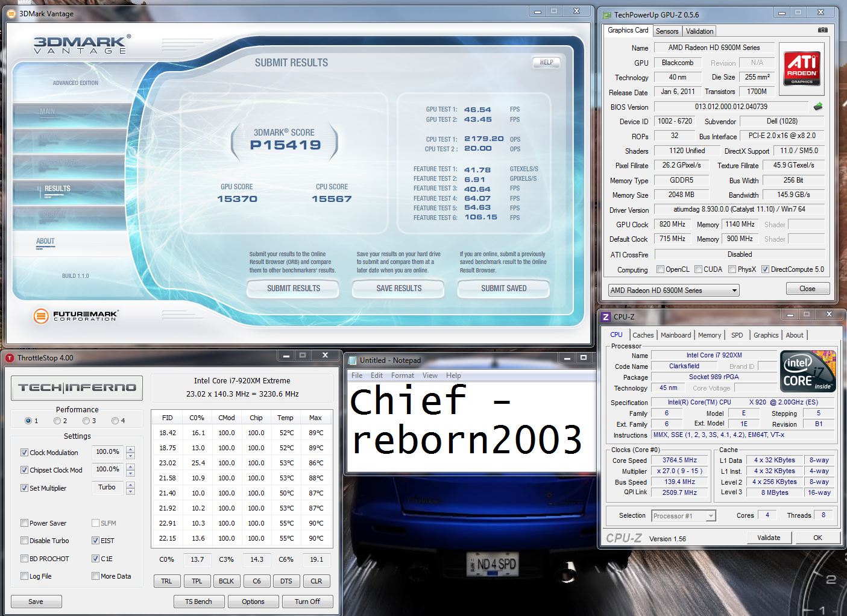Enable the Power Saver checkbox
The height and width of the screenshot is (616, 847).
24,523
